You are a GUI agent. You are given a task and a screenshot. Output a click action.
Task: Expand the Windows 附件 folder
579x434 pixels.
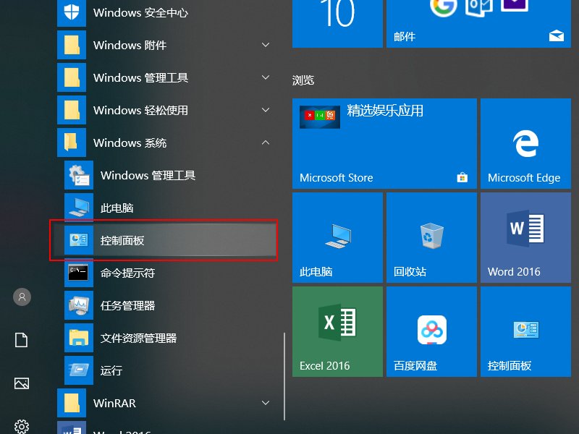pyautogui.click(x=266, y=46)
